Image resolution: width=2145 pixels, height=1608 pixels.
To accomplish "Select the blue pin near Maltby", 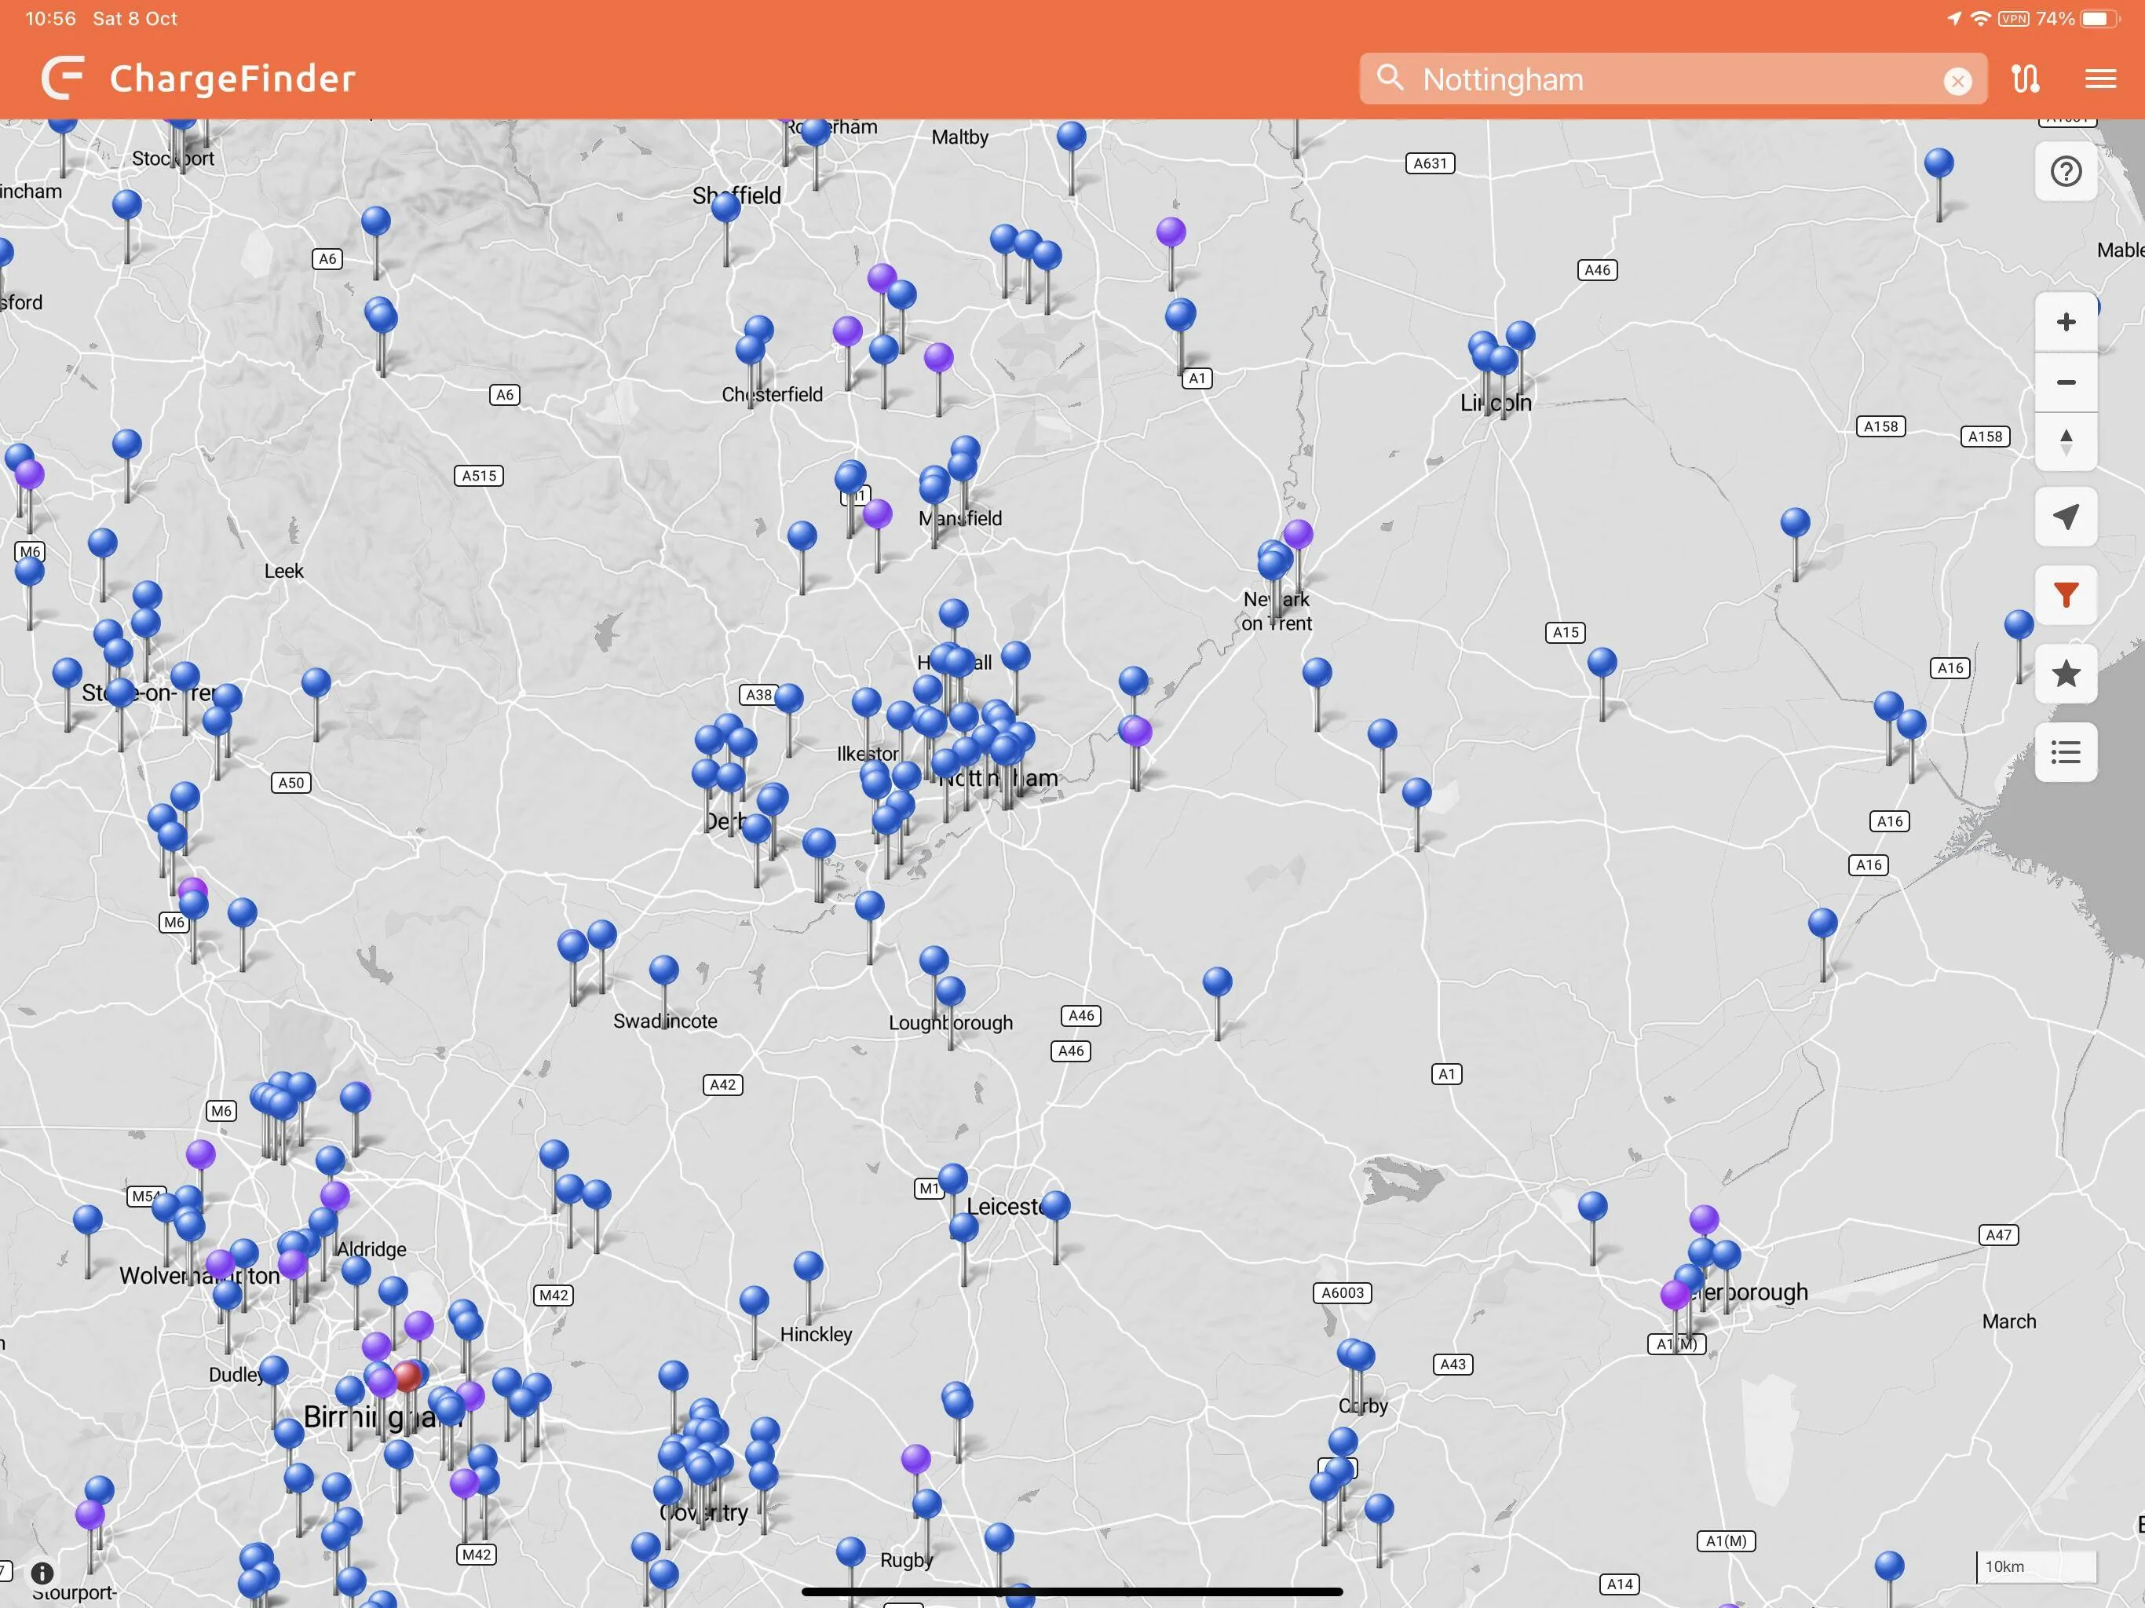I will [x=1071, y=136].
